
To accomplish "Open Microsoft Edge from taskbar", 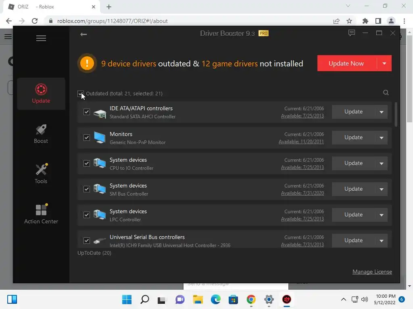I will [216, 299].
